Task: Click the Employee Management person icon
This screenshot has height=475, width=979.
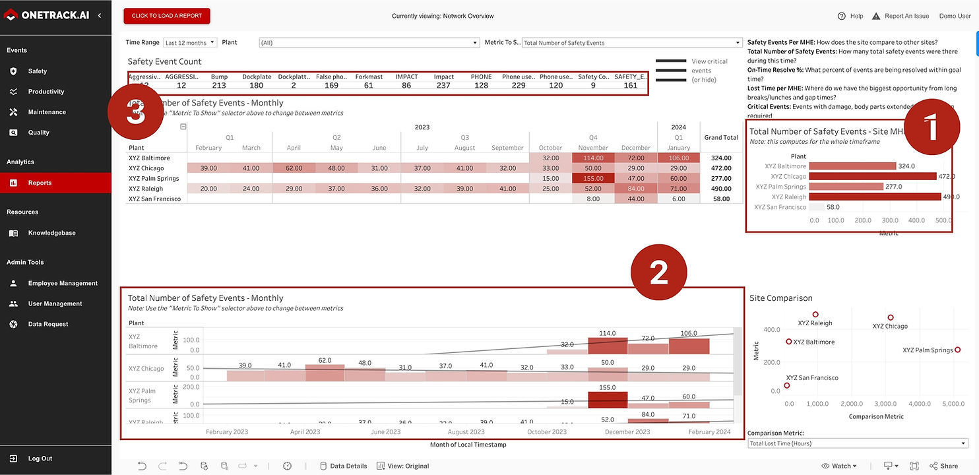Action: click(x=13, y=283)
